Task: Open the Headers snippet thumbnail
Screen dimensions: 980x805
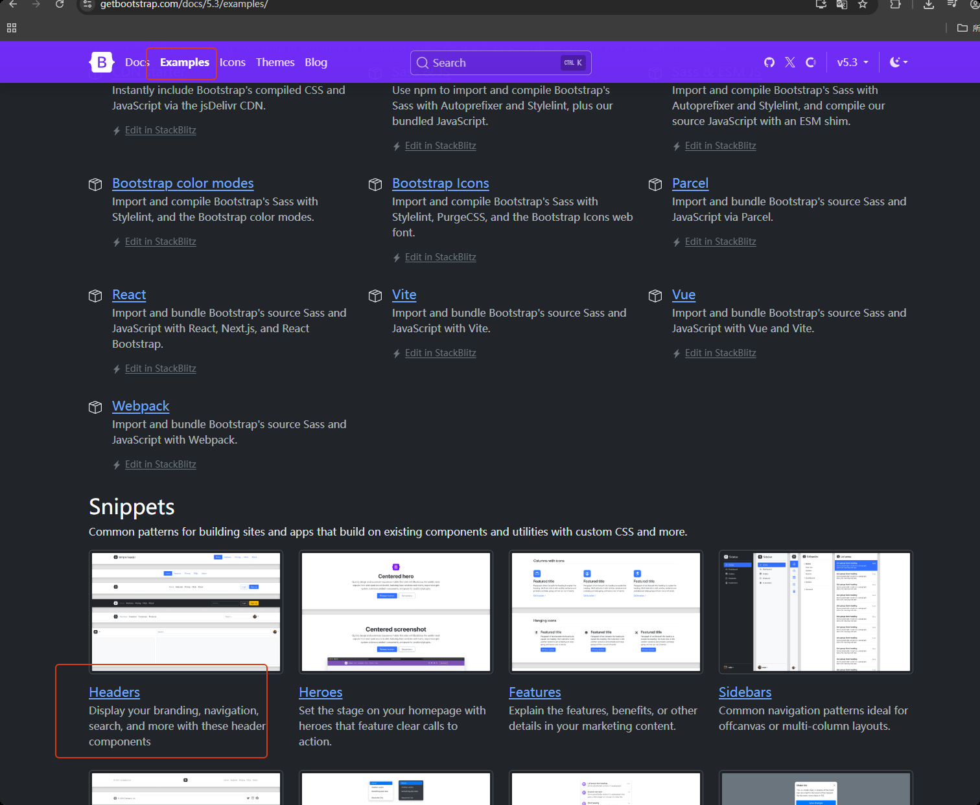Action: (186, 612)
